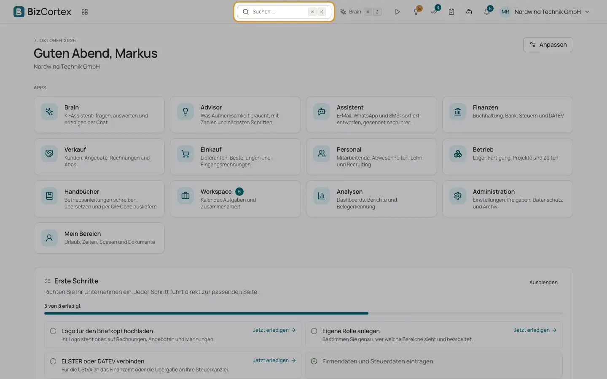Viewport: 607px width, 379px height.
Task: Open the Betrieb app card
Action: click(508, 157)
